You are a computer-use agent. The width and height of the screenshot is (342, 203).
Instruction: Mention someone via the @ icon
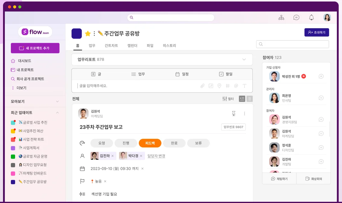236,86
